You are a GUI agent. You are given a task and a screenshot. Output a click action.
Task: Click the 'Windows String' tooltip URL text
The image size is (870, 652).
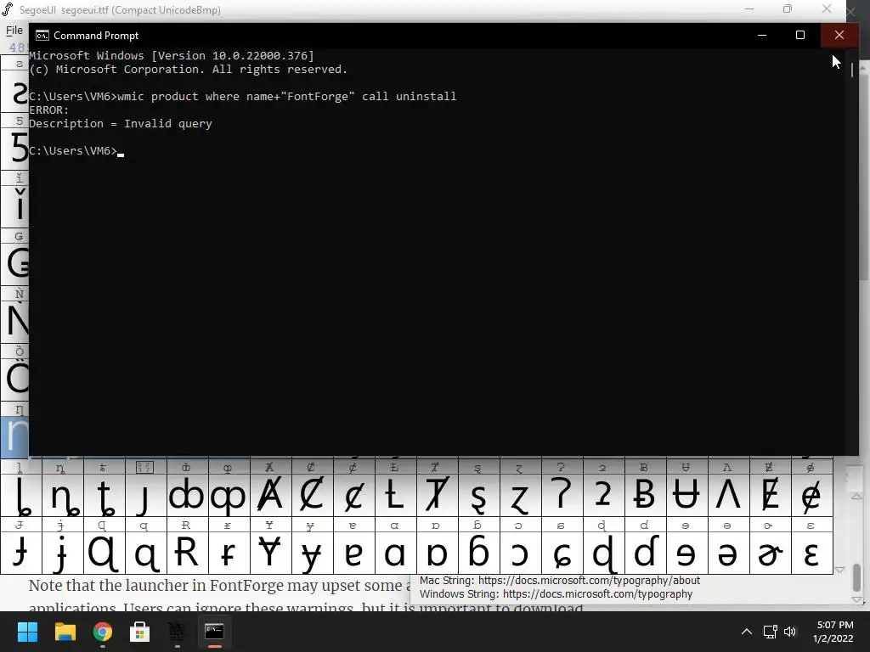(x=556, y=593)
